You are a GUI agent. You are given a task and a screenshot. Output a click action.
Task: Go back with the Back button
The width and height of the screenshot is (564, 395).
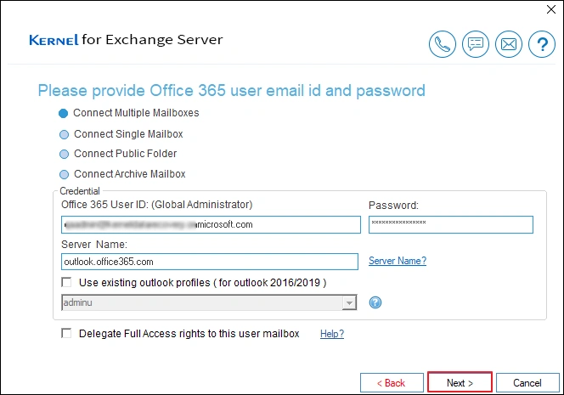click(392, 383)
